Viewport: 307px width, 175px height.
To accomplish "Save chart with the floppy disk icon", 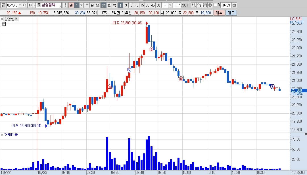I will [x=204, y=5].
